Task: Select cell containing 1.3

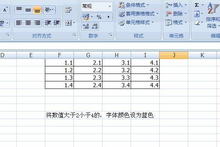Action: [60, 77]
